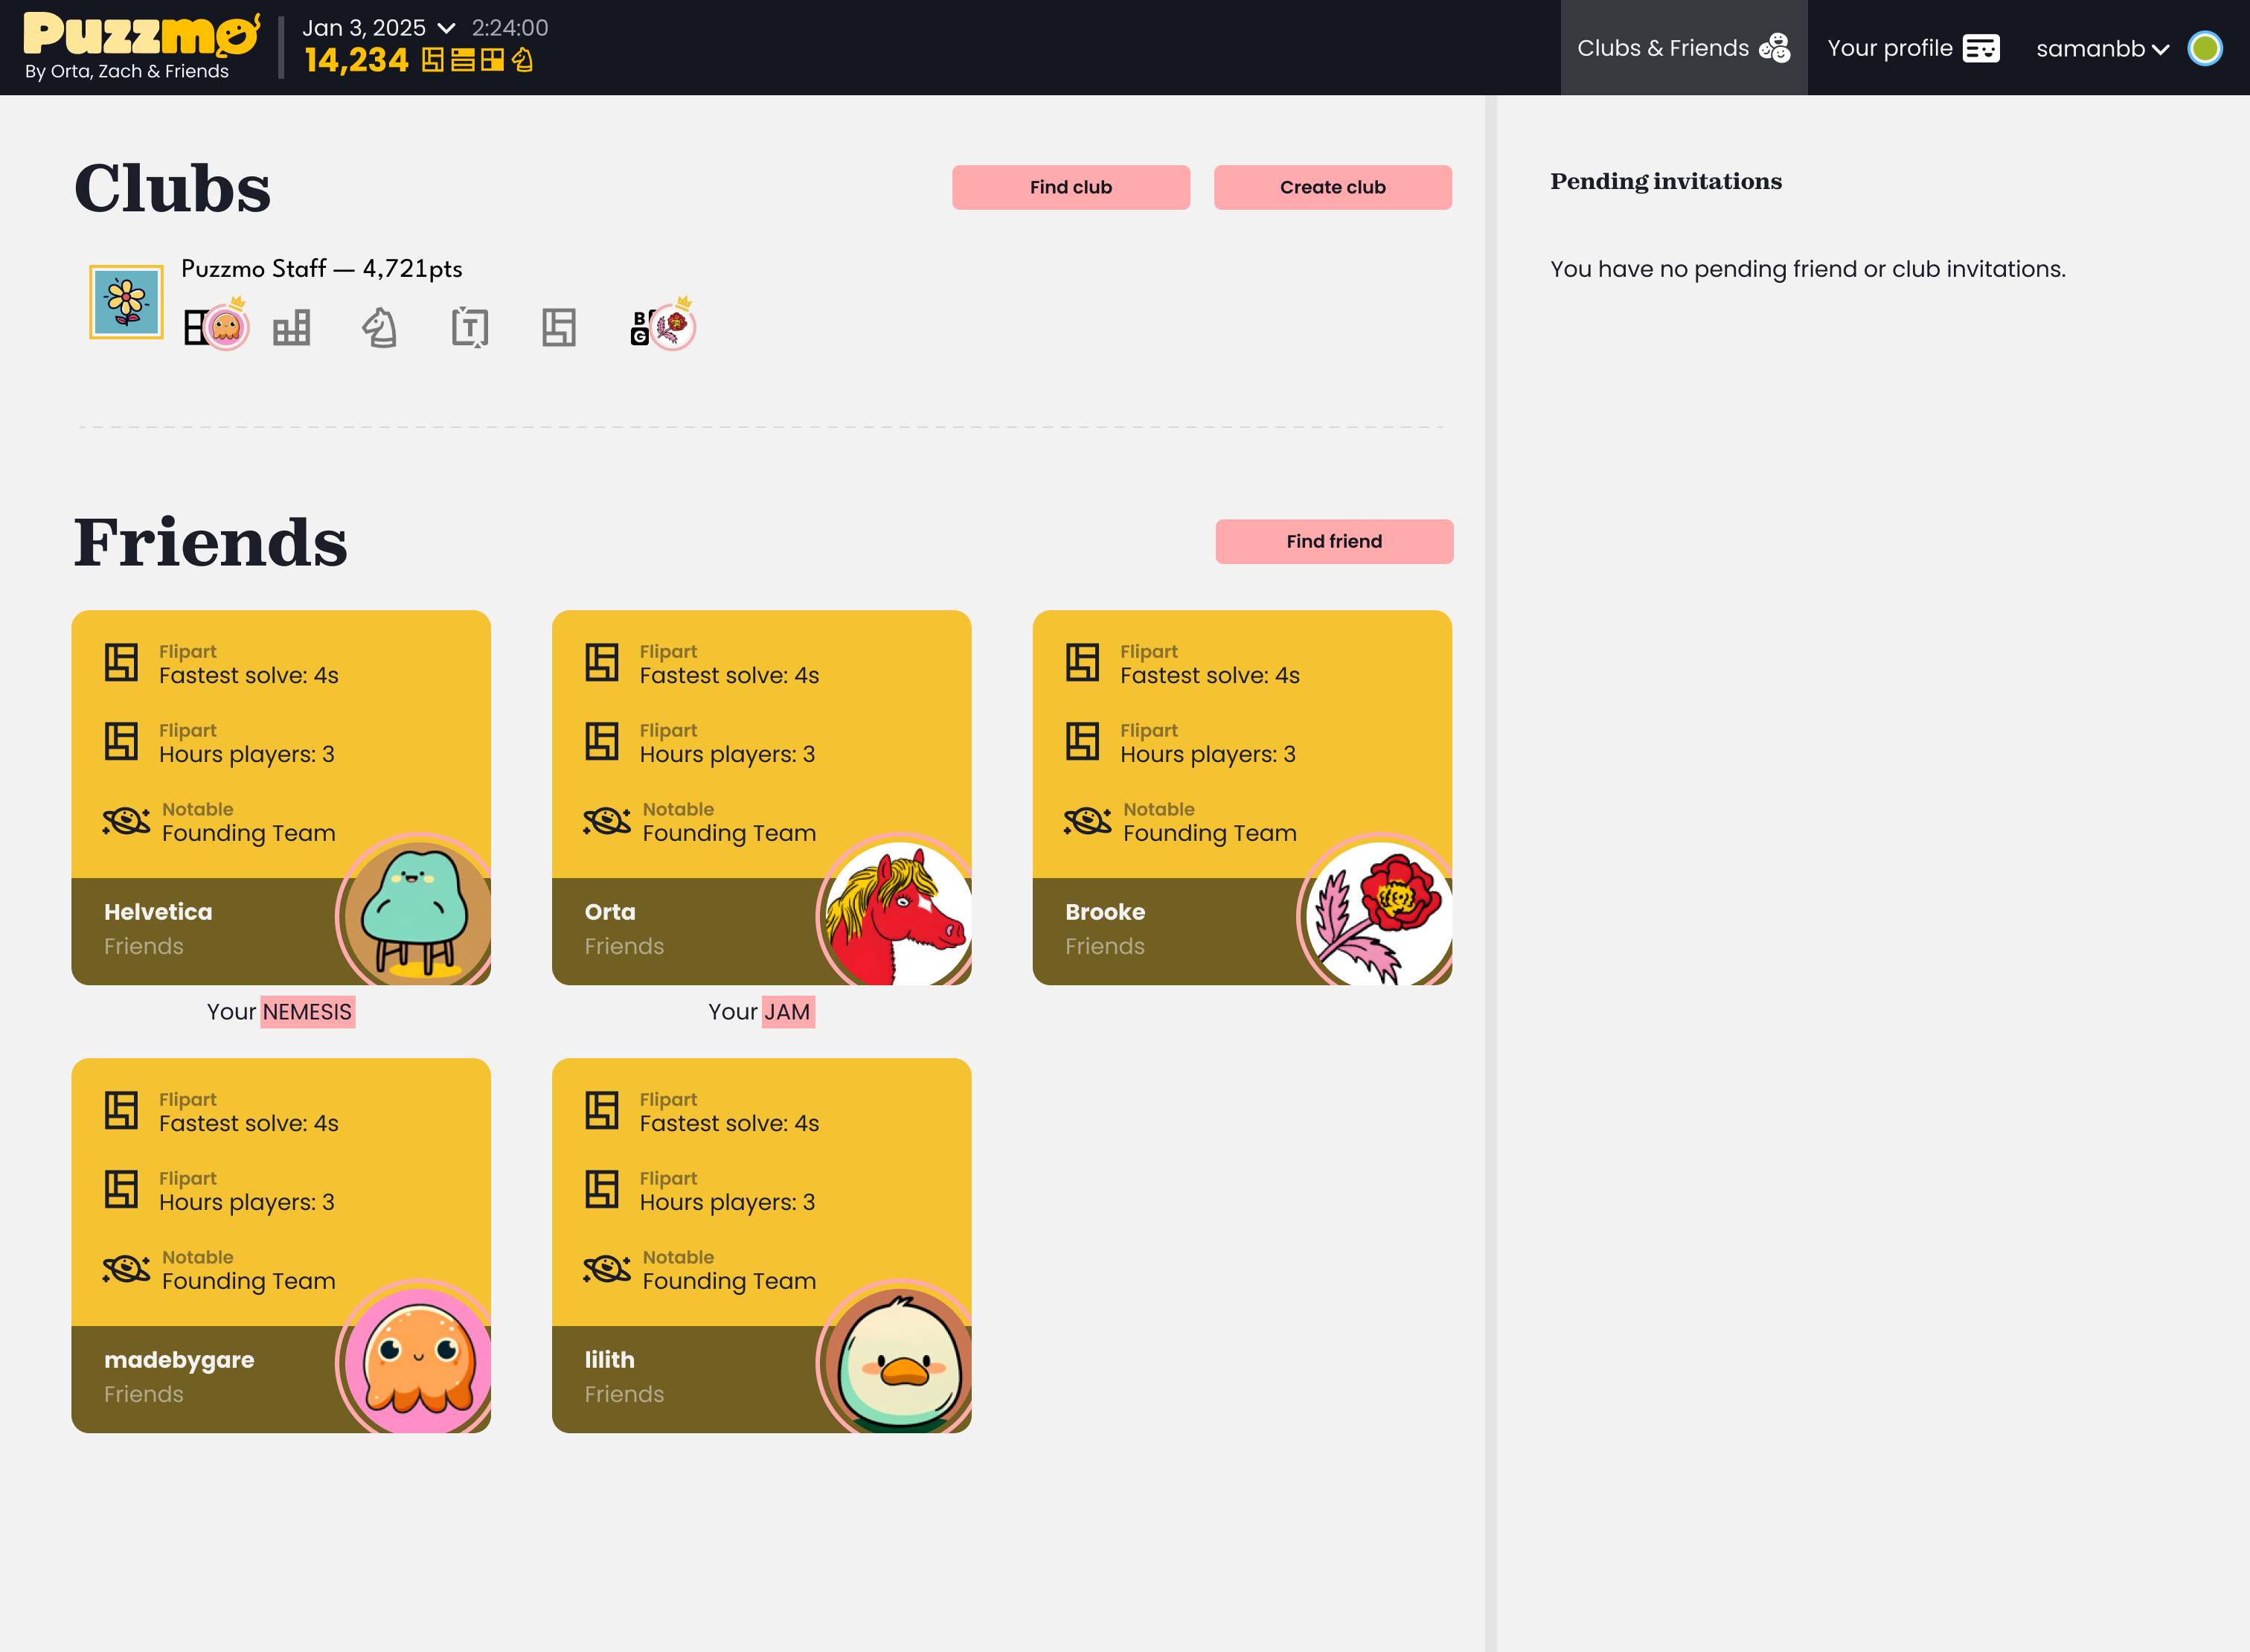Open the Clubs & Friends tab
The width and height of the screenshot is (2250, 1652).
click(x=1683, y=48)
